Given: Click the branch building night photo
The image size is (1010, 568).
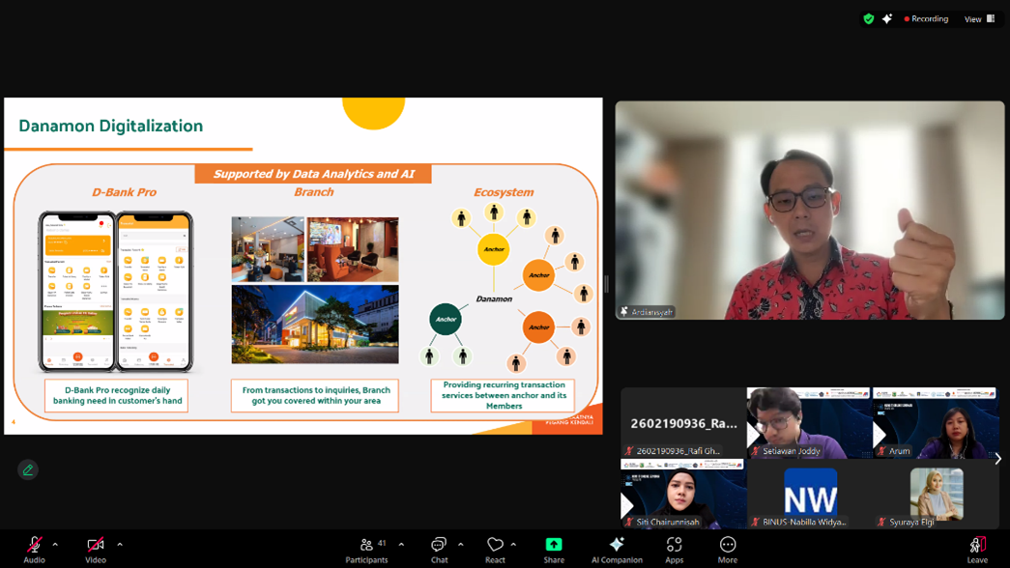Looking at the screenshot, I should 315,325.
